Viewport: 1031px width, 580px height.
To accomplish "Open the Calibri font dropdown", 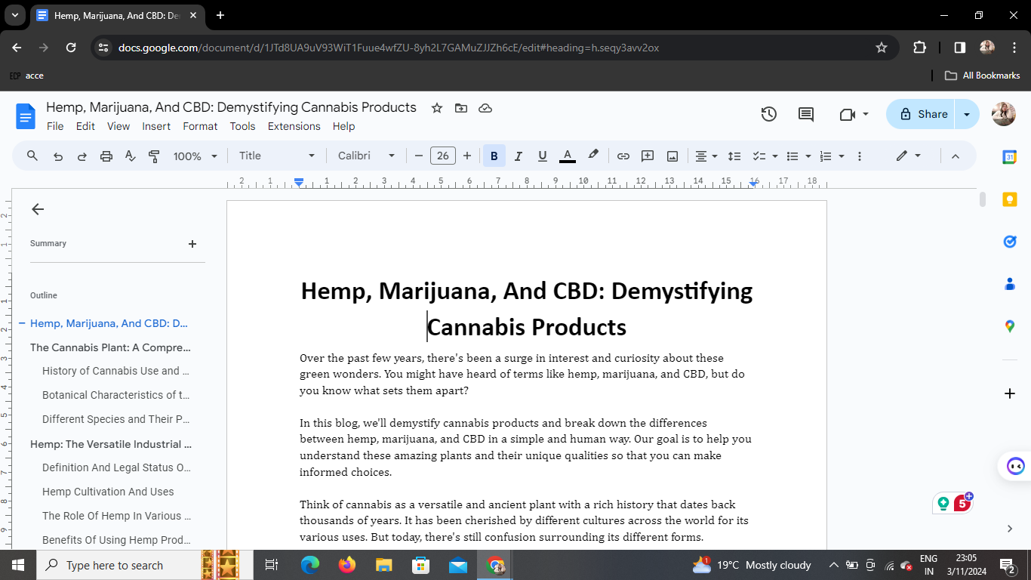I will 366,156.
